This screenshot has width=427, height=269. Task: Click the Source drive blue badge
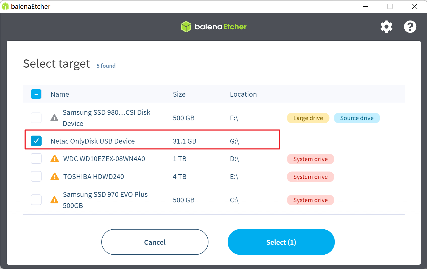point(357,118)
